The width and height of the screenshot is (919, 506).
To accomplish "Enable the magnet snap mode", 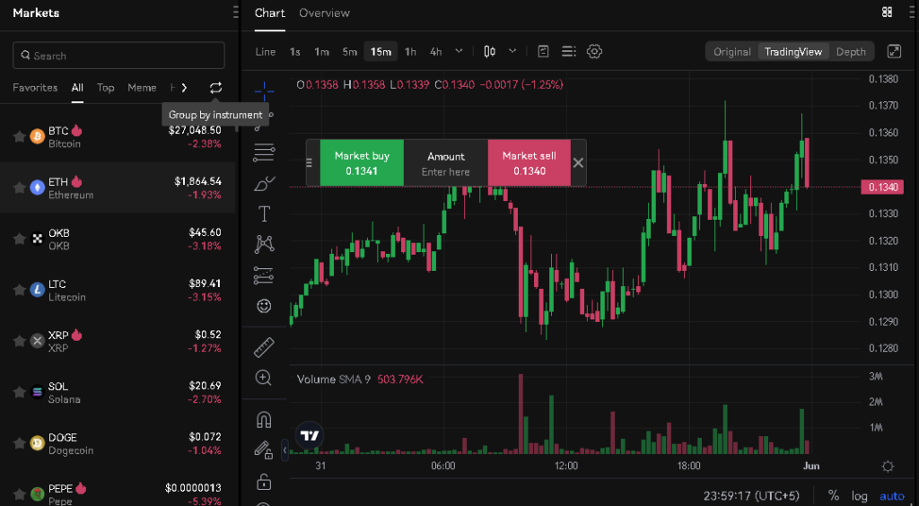I will [264, 419].
